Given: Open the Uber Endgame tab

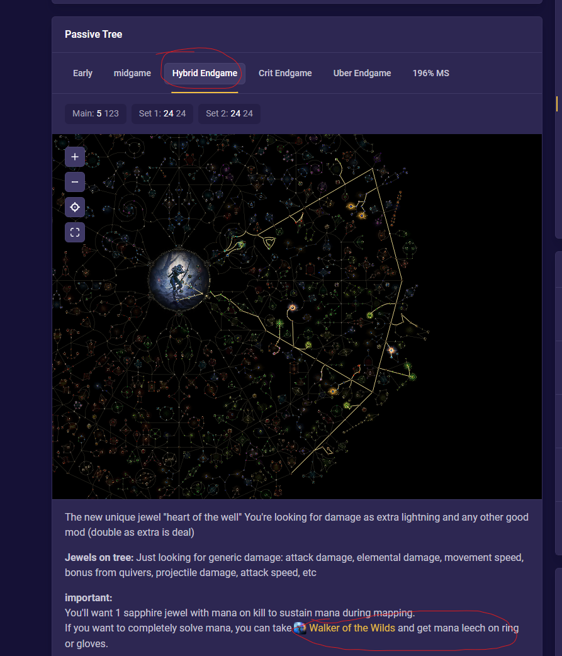Looking at the screenshot, I should point(362,73).
